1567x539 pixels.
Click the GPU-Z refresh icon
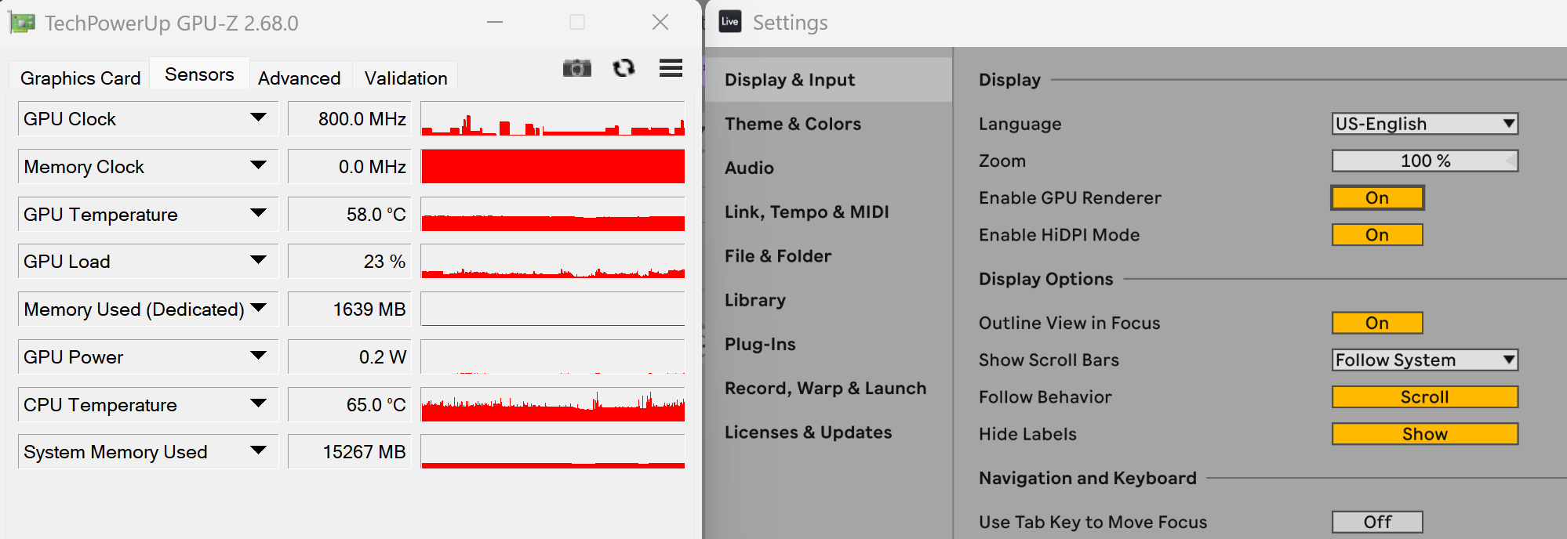pos(624,69)
